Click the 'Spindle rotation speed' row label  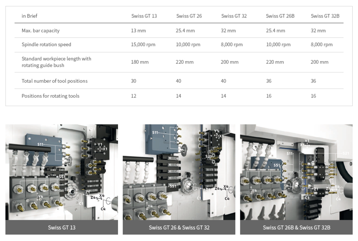46,44
